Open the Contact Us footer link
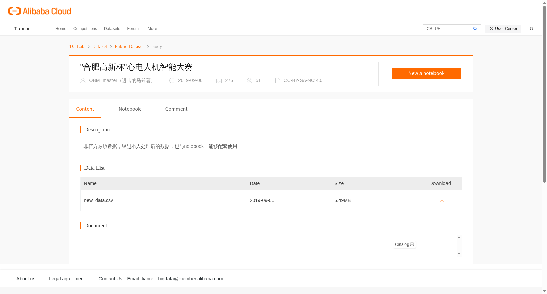This screenshot has width=547, height=294. (110, 279)
